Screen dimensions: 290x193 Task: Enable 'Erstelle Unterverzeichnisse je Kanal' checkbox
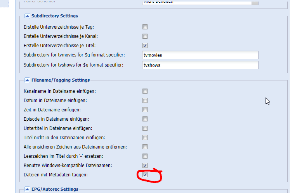click(x=145, y=36)
